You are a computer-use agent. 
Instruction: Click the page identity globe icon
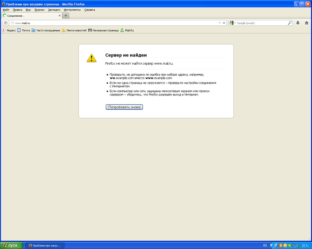(x=12, y=23)
